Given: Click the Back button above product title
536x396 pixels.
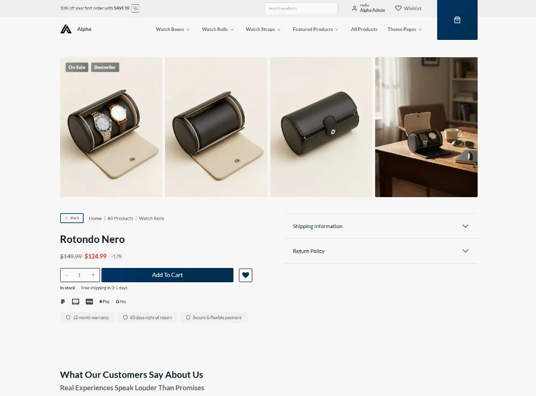Looking at the screenshot, I should pos(71,218).
